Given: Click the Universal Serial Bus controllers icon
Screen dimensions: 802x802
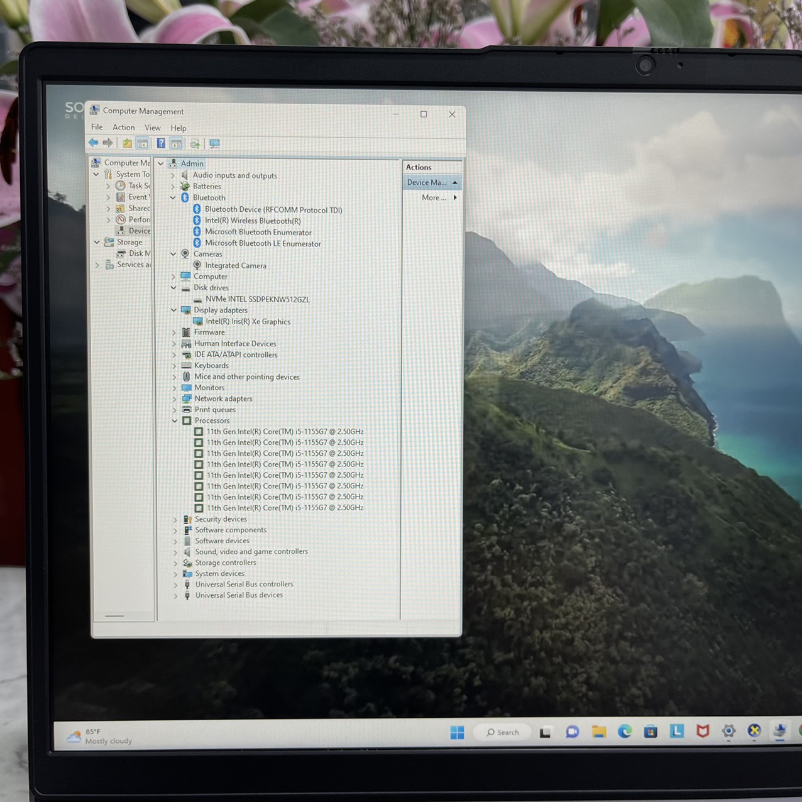Looking at the screenshot, I should [187, 585].
